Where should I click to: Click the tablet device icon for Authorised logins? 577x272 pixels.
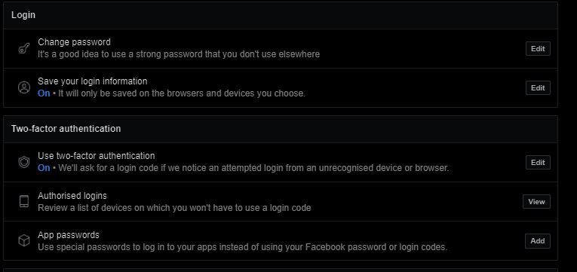pyautogui.click(x=24, y=201)
